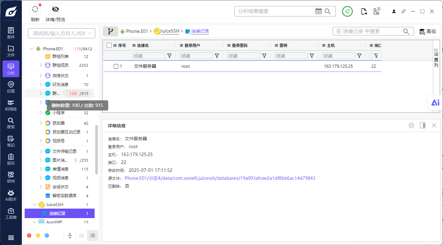The image size is (443, 245).
Task: Click the branch icon beside the breadcrumb
Action: (x=110, y=31)
